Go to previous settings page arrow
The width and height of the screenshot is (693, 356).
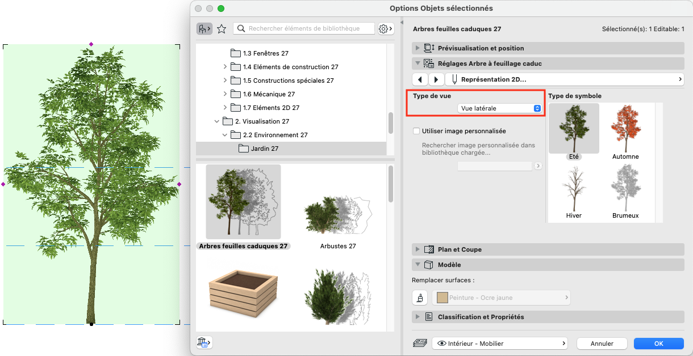(419, 79)
